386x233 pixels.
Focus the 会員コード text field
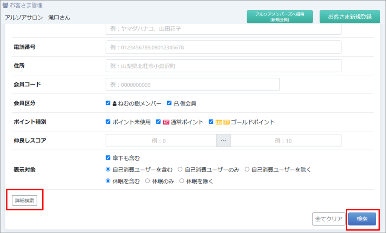(x=193, y=85)
